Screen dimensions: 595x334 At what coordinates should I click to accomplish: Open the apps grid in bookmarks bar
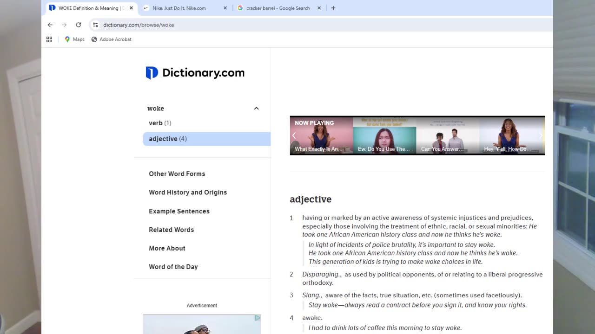49,39
